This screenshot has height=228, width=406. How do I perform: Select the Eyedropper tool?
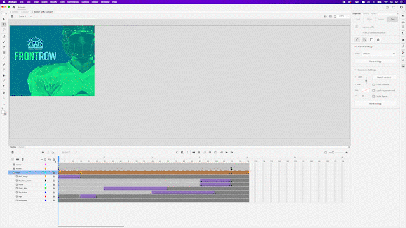click(4, 81)
